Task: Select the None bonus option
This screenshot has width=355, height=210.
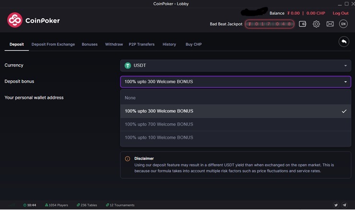Action: point(236,98)
